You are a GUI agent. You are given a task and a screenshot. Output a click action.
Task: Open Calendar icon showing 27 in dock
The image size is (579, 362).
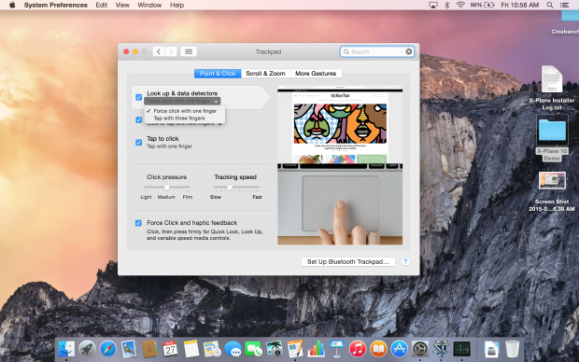tap(170, 349)
